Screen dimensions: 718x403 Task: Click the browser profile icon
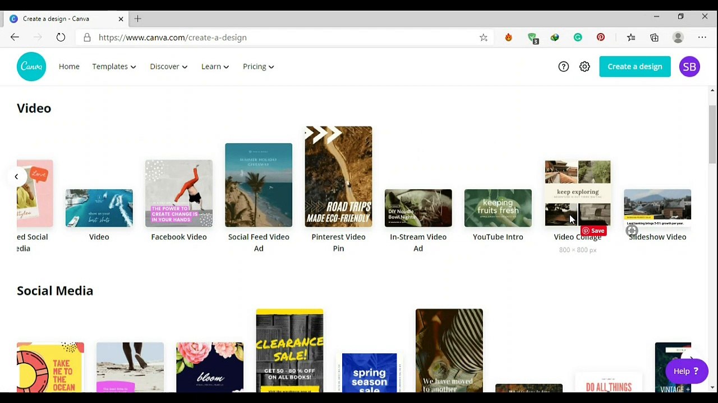(678, 38)
